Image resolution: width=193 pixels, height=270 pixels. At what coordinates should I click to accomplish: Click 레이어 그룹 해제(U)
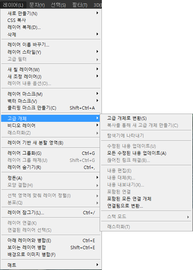pyautogui.click(x=51, y=160)
